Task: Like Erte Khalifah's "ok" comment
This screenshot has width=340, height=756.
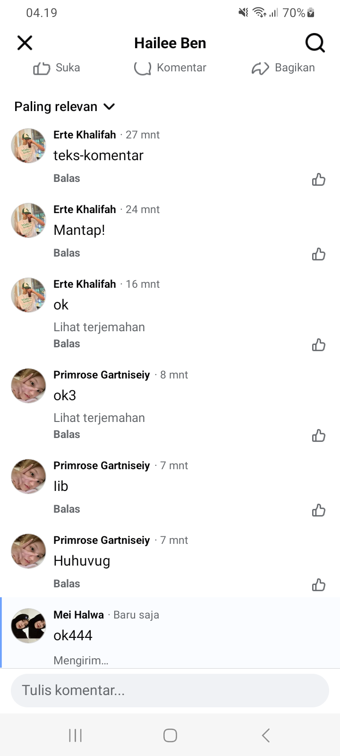Action: coord(319,345)
